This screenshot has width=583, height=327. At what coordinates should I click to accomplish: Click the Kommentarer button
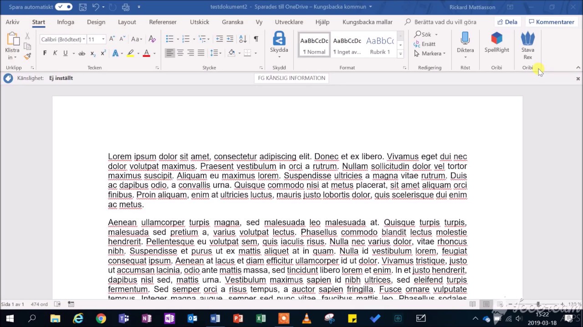[551, 22]
